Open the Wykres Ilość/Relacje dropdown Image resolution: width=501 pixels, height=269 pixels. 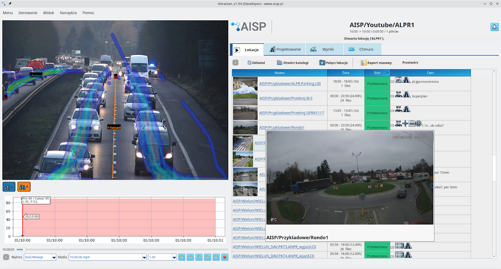tap(40, 257)
